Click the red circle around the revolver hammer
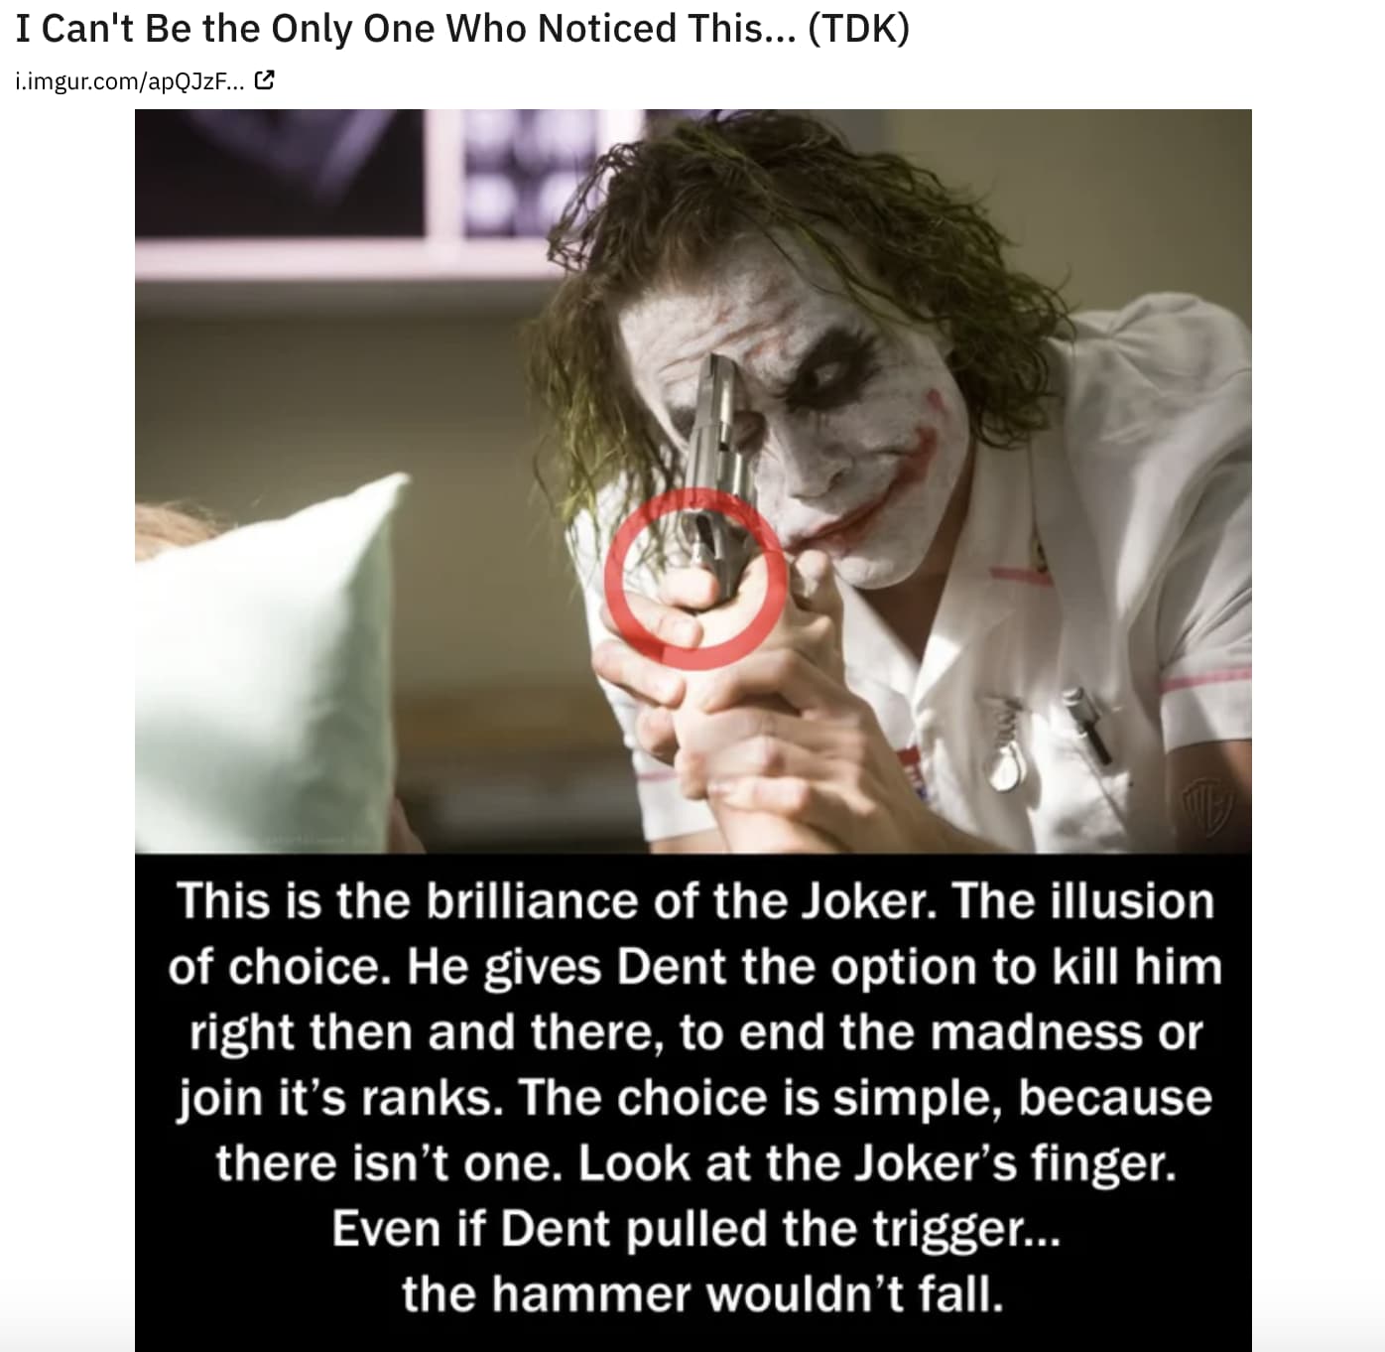 pos(696,579)
